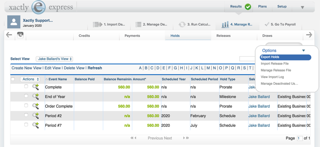Click the search input field above table
Screen dimensions: 320x147
(x=247, y=59)
